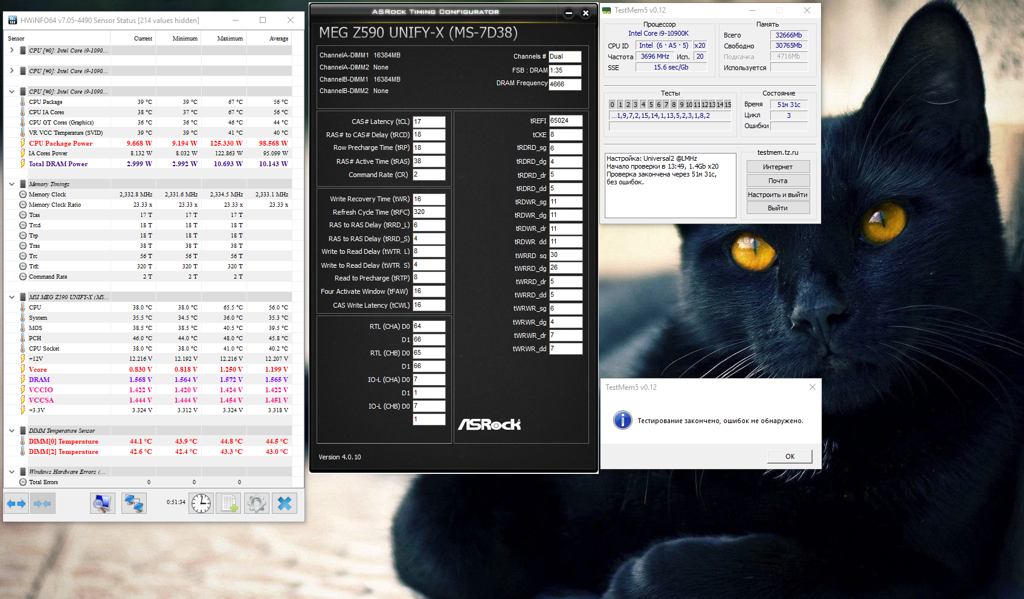1024x599 pixels.
Task: Click the DRAM Frequency value field
Action: tap(565, 84)
